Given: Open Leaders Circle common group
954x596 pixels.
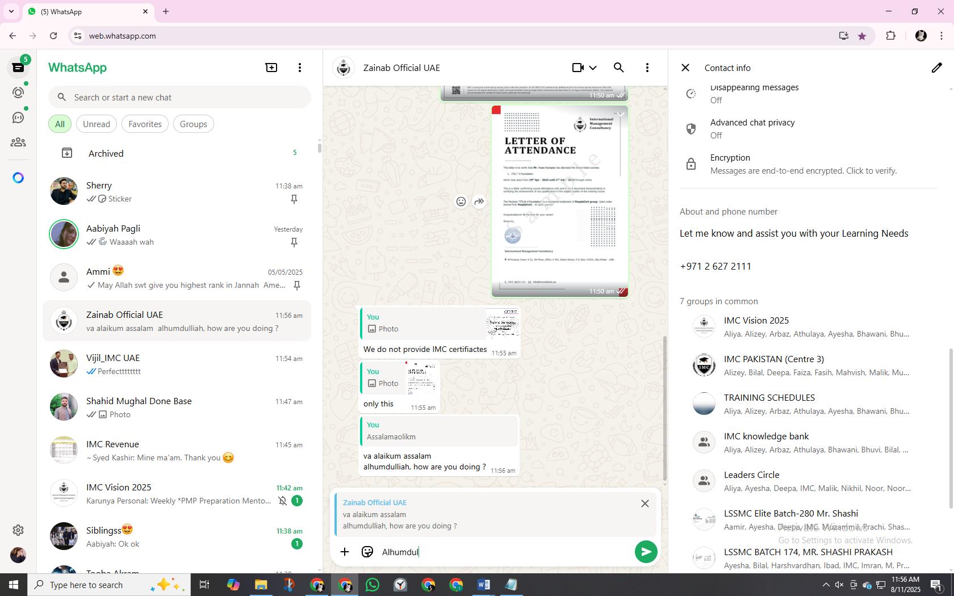Looking at the screenshot, I should click(x=808, y=481).
